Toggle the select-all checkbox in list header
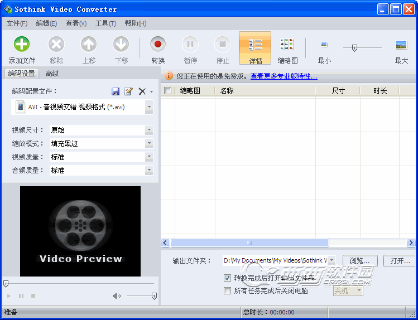418x320 pixels. pos(167,91)
